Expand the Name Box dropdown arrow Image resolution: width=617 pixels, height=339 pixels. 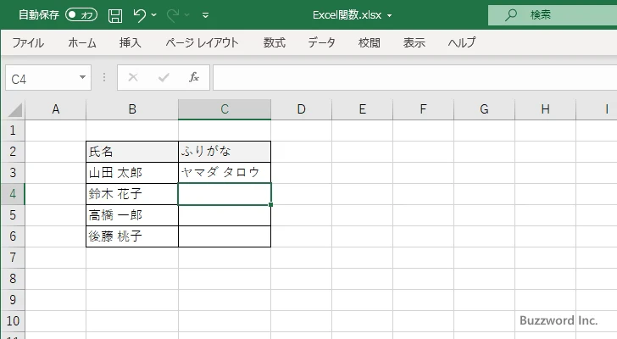tap(82, 78)
